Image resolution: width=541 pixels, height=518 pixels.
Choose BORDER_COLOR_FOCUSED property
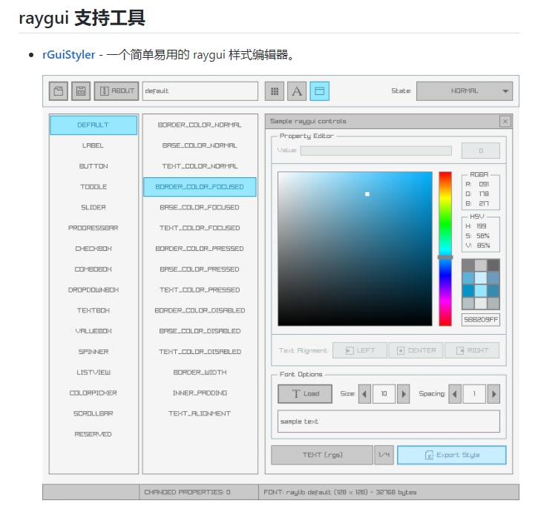tap(200, 187)
